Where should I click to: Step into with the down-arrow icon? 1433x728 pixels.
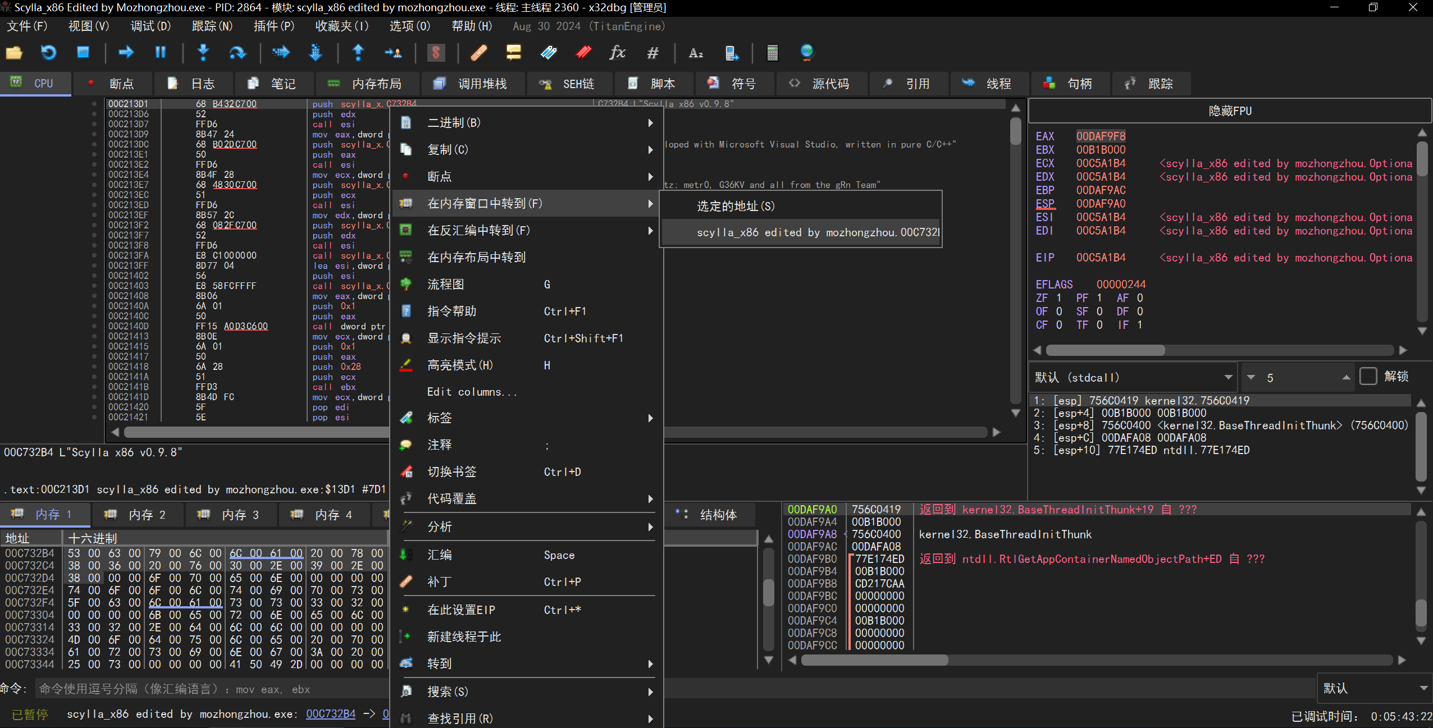[x=203, y=53]
